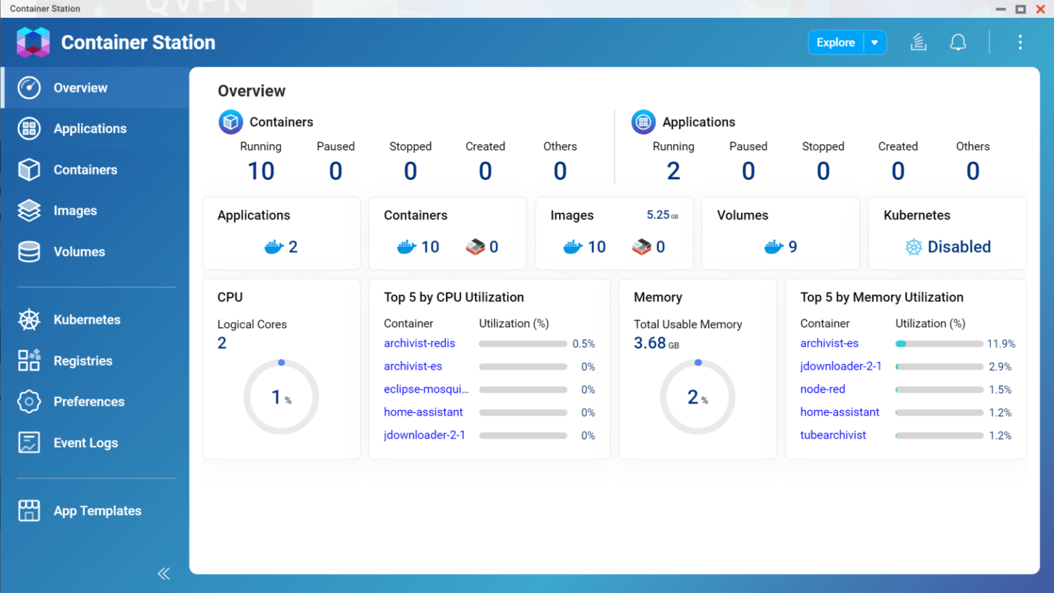1054x593 pixels.
Task: Click the Kubernetes Disabled status
Action: tap(959, 246)
